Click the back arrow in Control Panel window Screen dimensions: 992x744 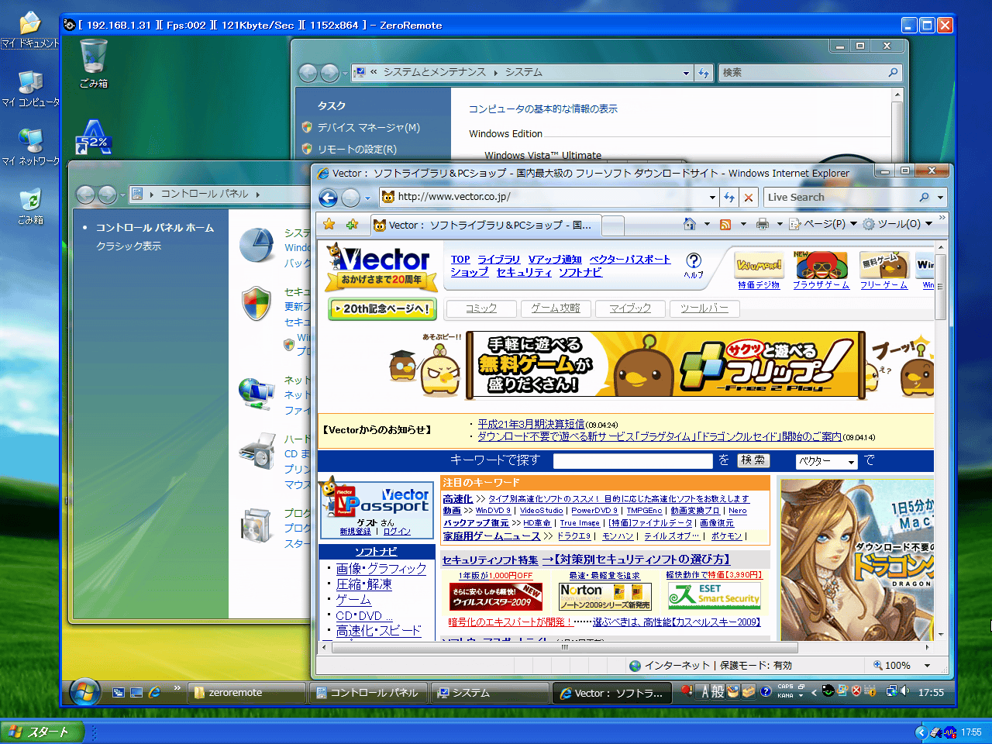coord(84,195)
